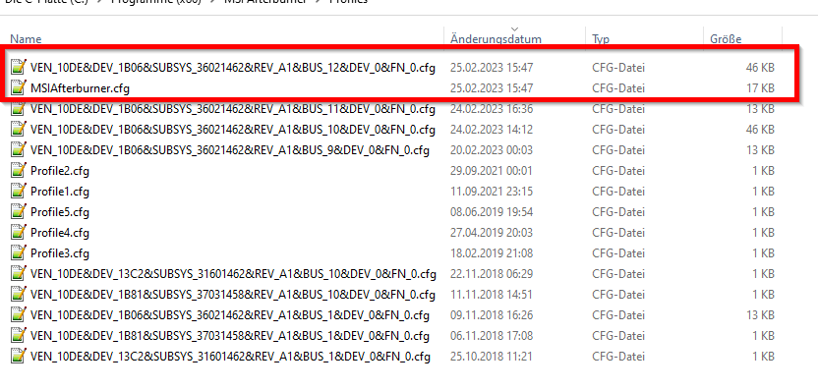Click the icon of the 1B06 BUS_9 cfg file
The width and height of the screenshot is (818, 390).
19,149
